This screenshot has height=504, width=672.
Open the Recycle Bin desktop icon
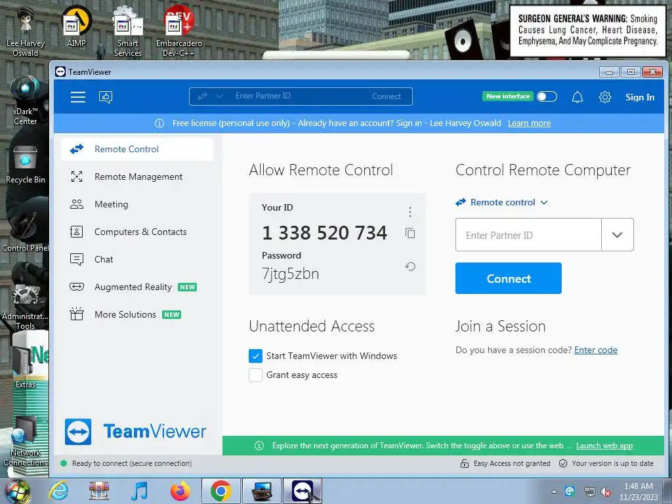[26, 164]
